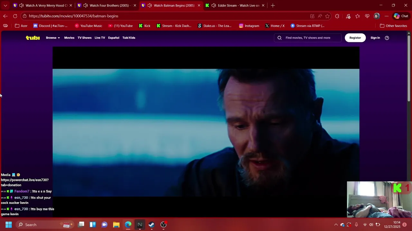Open Copilot Chat button
This screenshot has height=231, width=412.
[x=401, y=16]
